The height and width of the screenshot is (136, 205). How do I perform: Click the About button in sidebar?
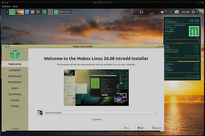click(15, 129)
